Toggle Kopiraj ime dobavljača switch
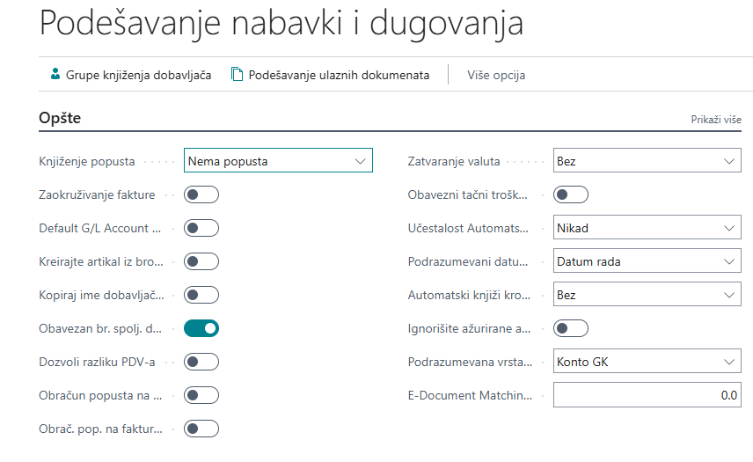The width and height of the screenshot is (753, 462). tap(201, 295)
